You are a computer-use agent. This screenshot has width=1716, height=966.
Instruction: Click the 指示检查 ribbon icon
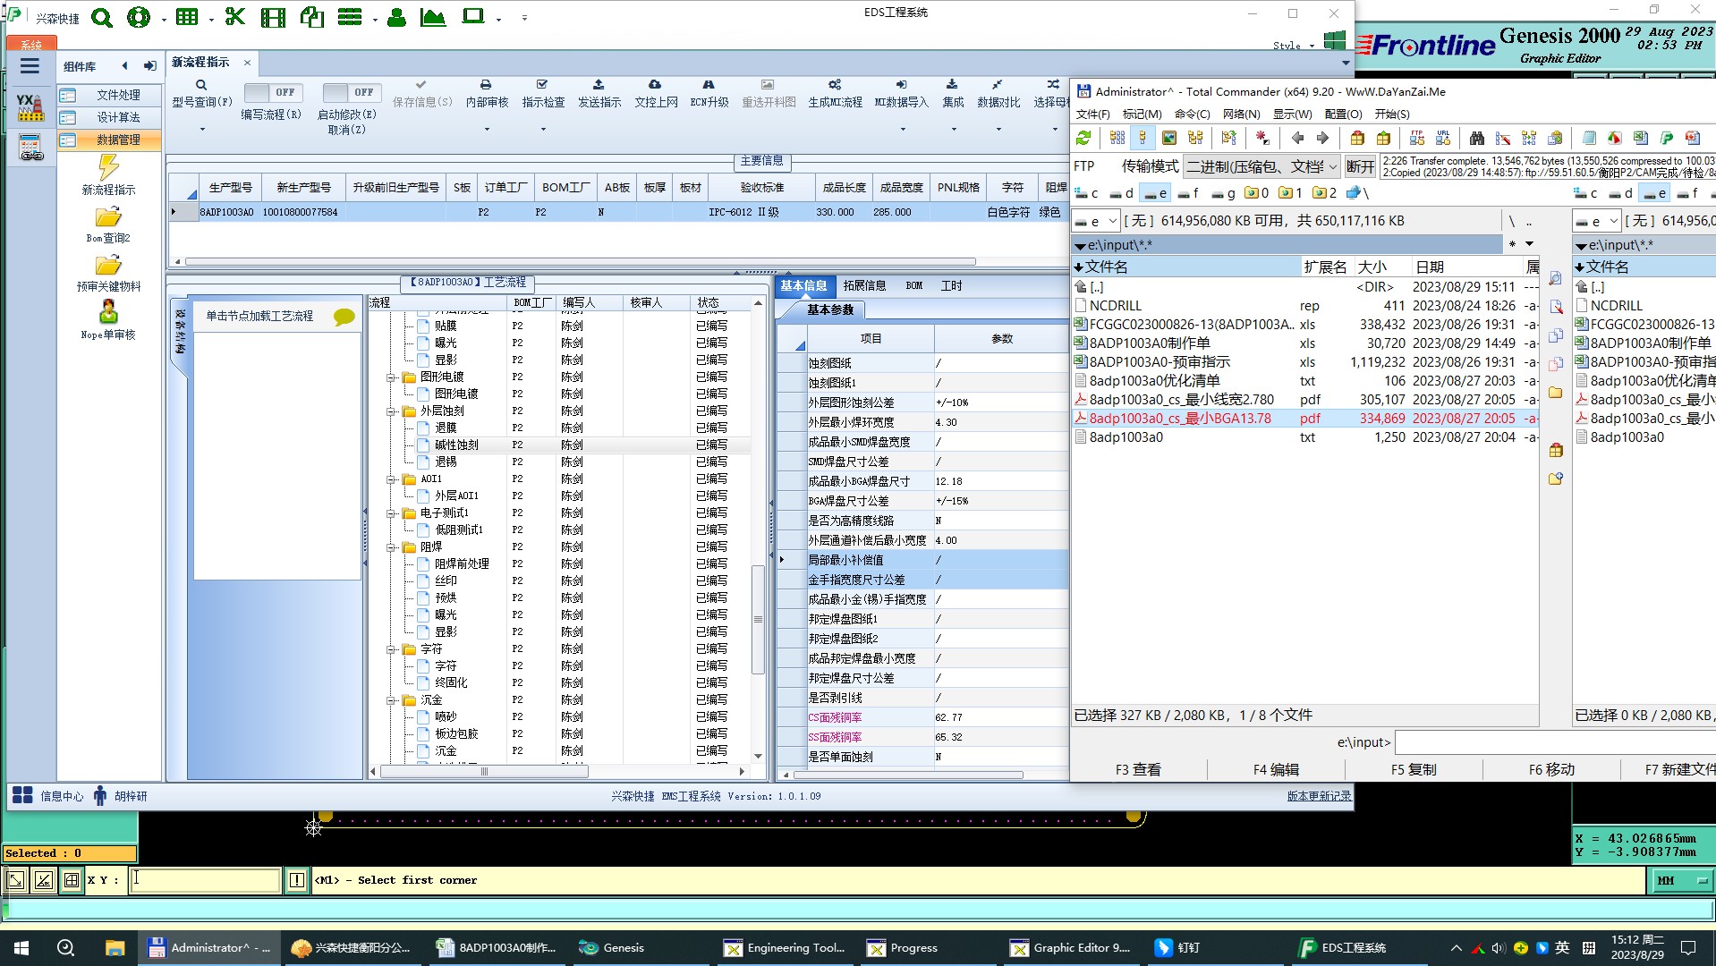click(542, 84)
